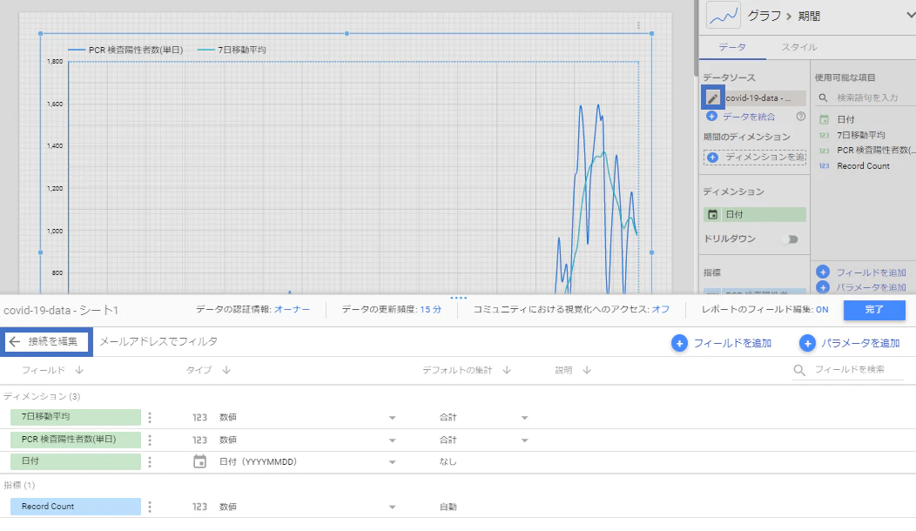This screenshot has width=916, height=531.
Task: Click the フィールドを検索 search field
Action: coord(848,369)
